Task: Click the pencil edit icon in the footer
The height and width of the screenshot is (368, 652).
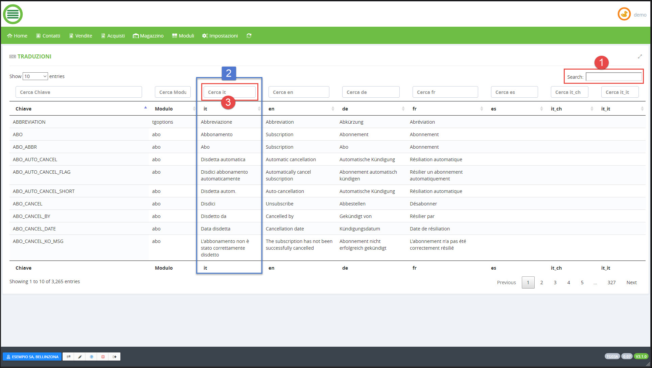Action: 80,357
